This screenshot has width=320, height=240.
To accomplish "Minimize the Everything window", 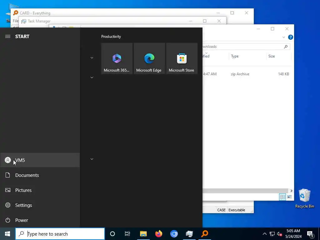I will tap(218, 13).
